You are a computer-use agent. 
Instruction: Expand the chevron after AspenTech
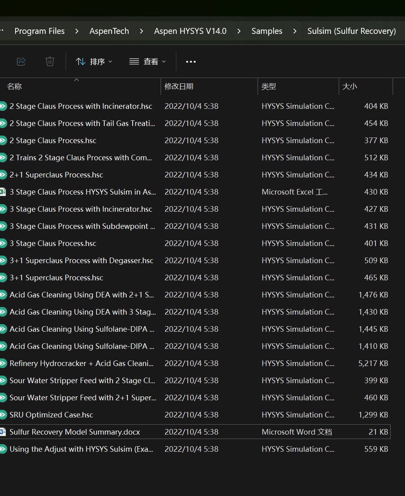coord(141,31)
